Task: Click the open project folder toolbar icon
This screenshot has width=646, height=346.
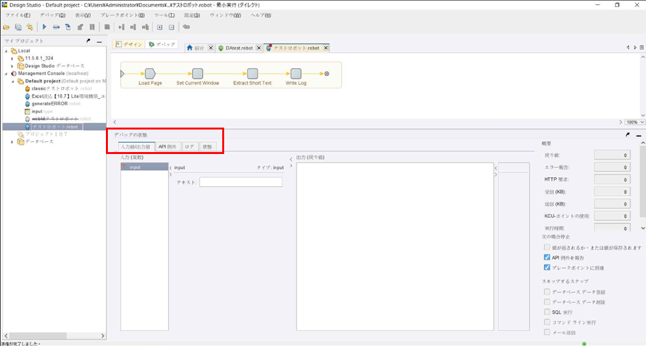Action: coord(6,27)
